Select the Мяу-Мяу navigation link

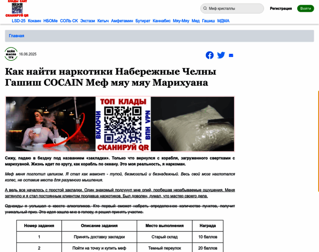coord(181,21)
